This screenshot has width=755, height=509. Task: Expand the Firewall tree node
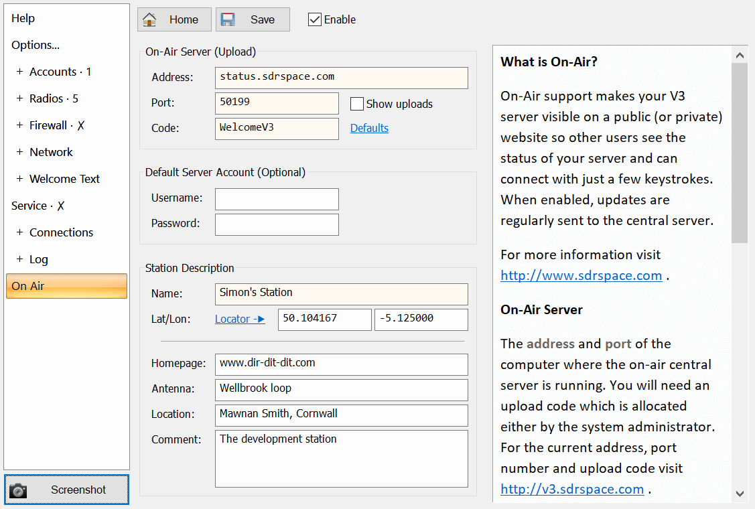point(19,125)
